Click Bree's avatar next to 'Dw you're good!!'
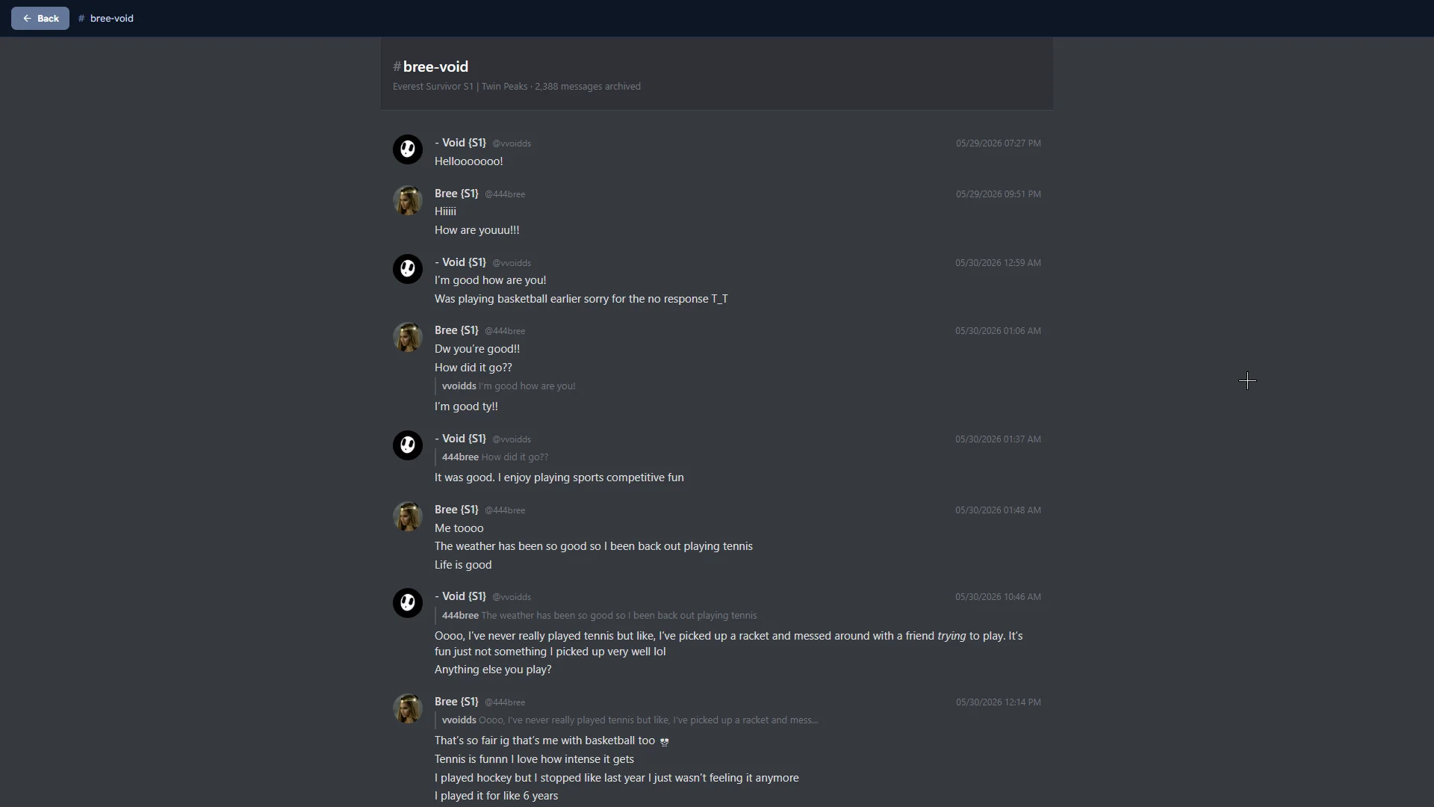 [x=408, y=337]
